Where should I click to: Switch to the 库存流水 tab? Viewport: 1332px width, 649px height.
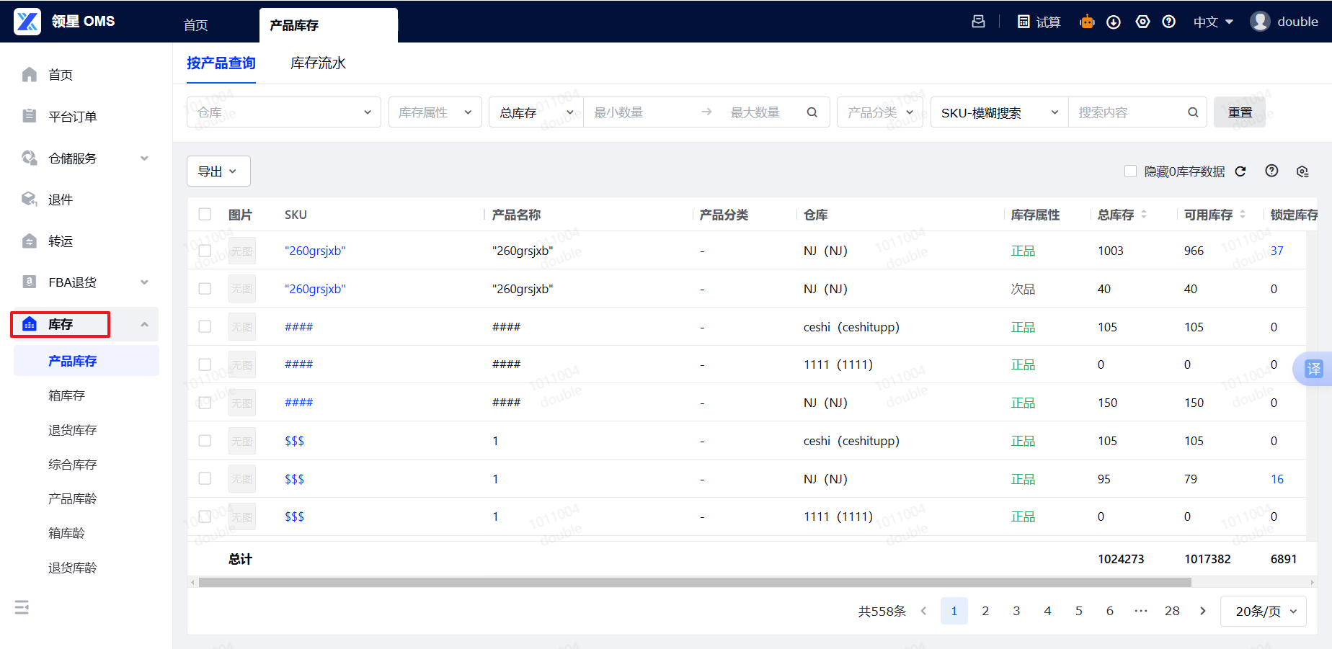318,63
